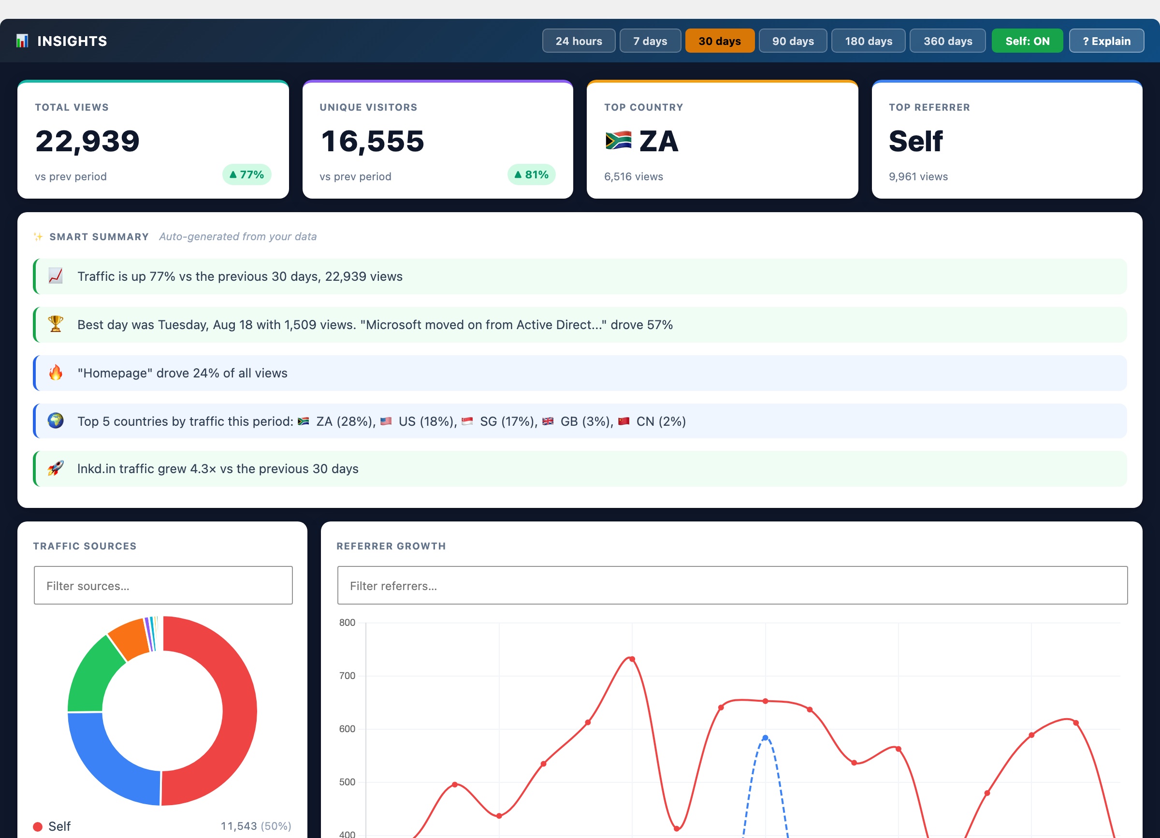Open the ? Explain help button
1160x838 pixels.
pyautogui.click(x=1106, y=41)
